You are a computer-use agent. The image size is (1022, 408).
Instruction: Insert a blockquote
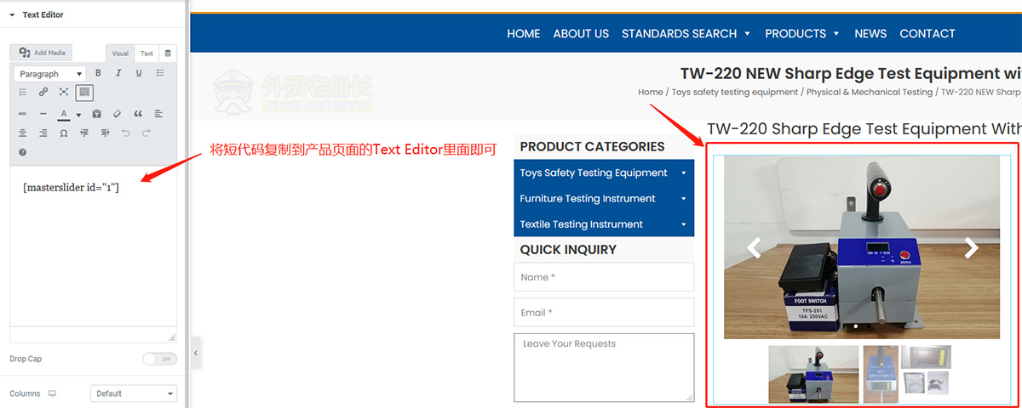coord(138,114)
